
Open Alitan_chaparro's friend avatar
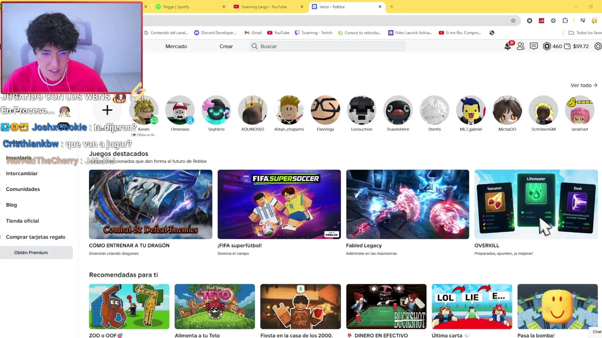click(289, 111)
